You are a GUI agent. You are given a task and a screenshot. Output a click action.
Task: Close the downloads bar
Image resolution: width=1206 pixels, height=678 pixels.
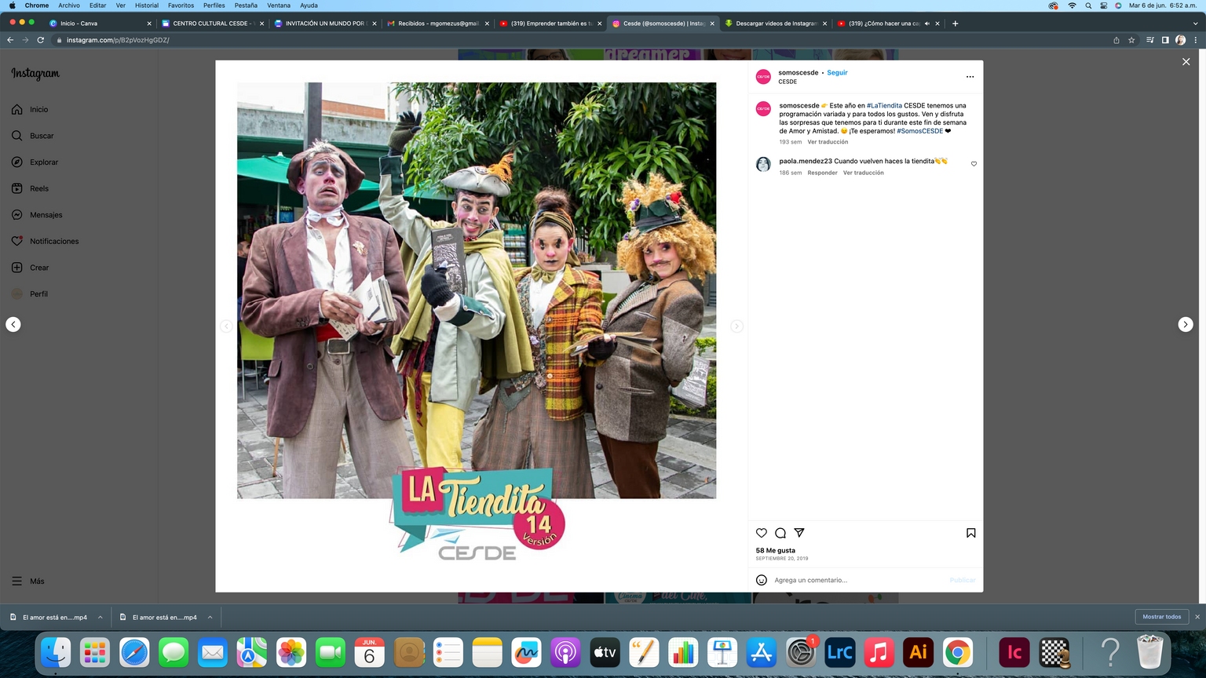1197,617
